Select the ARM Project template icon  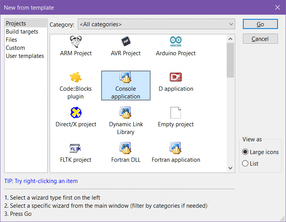(76, 41)
